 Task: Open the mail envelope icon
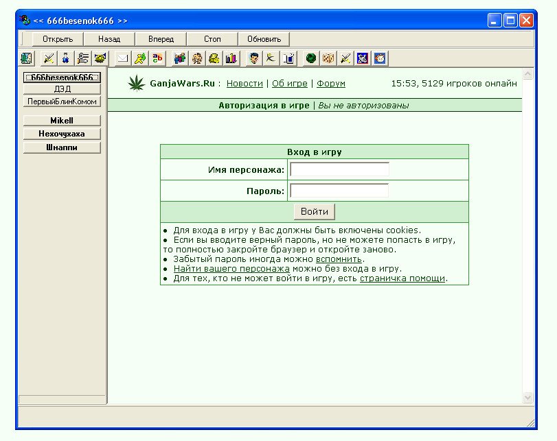pyautogui.click(x=123, y=58)
